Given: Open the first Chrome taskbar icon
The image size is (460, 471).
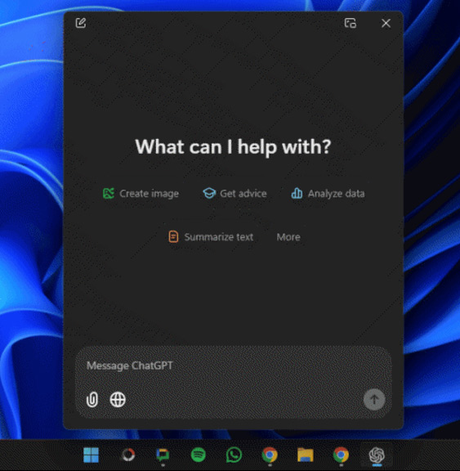Looking at the screenshot, I should tap(270, 455).
